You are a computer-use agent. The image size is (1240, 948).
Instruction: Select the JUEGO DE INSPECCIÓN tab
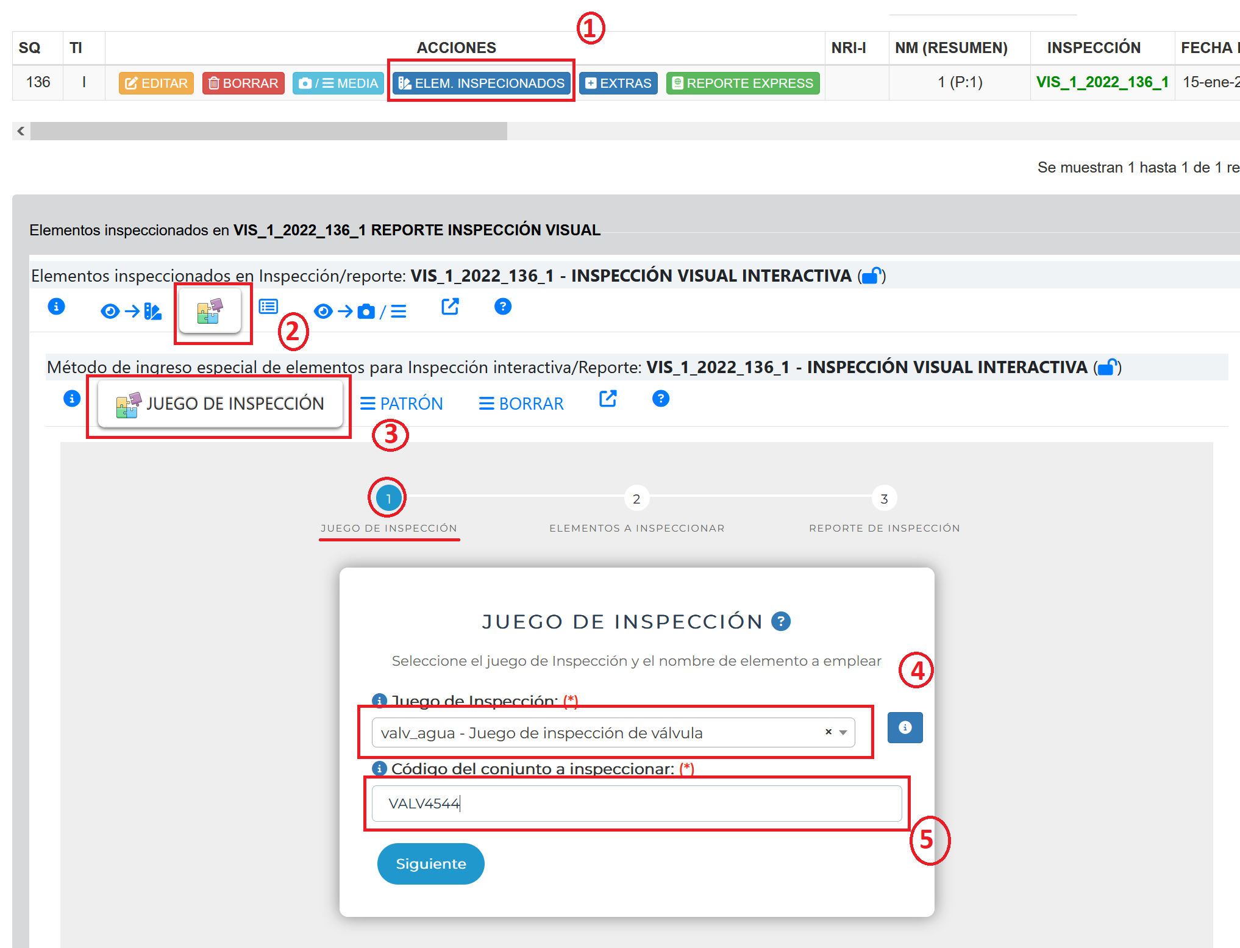[x=220, y=404]
